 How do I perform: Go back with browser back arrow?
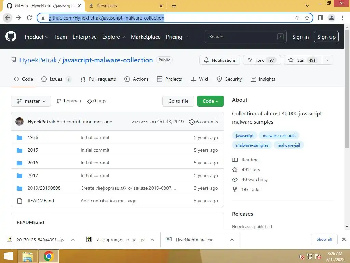[x=8, y=18]
